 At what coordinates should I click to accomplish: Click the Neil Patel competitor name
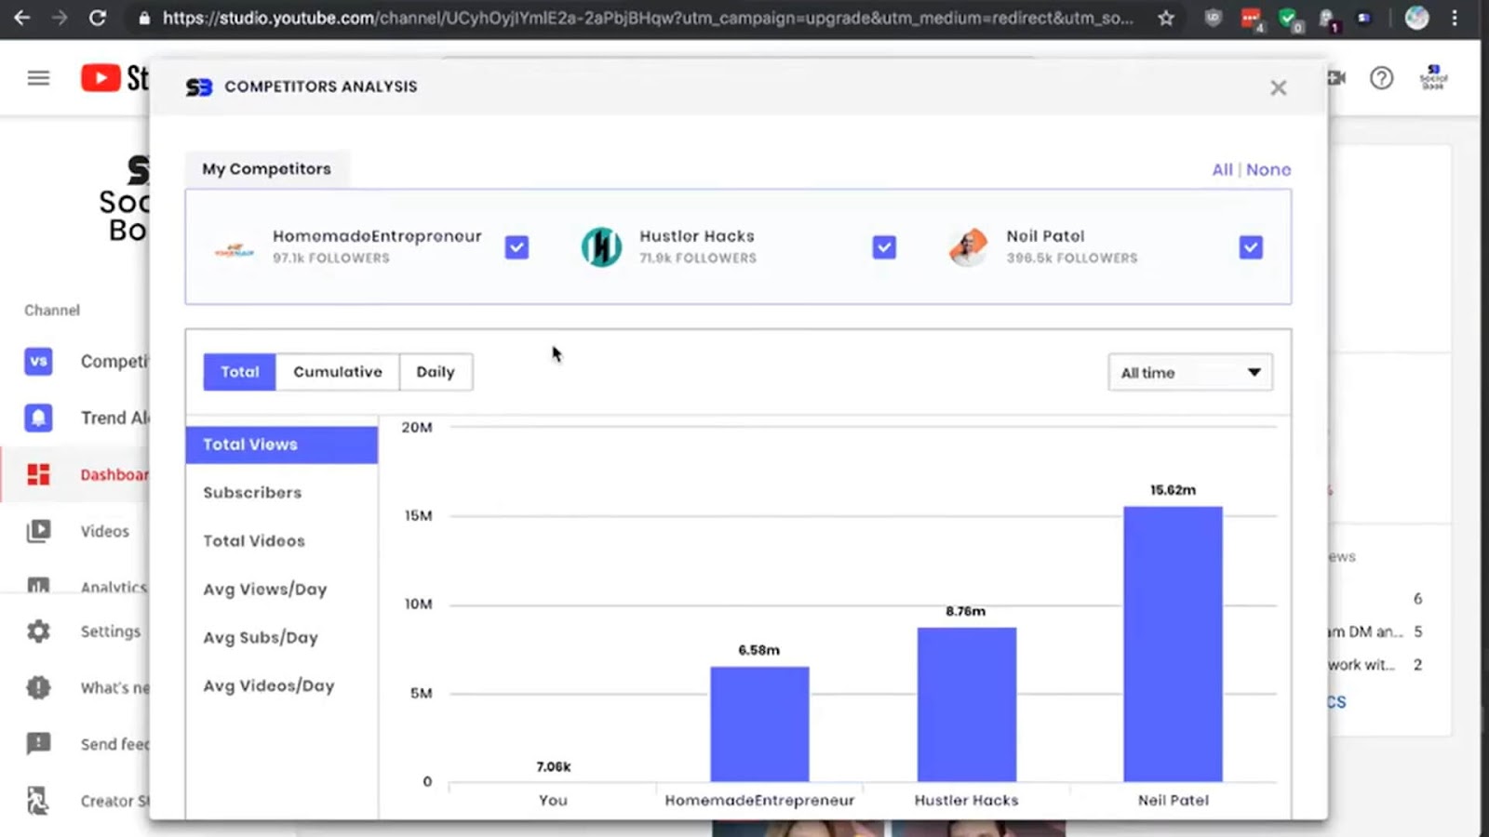(1045, 236)
